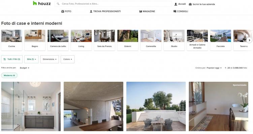Expand the Dimensione filter dropdown

pos(50,59)
